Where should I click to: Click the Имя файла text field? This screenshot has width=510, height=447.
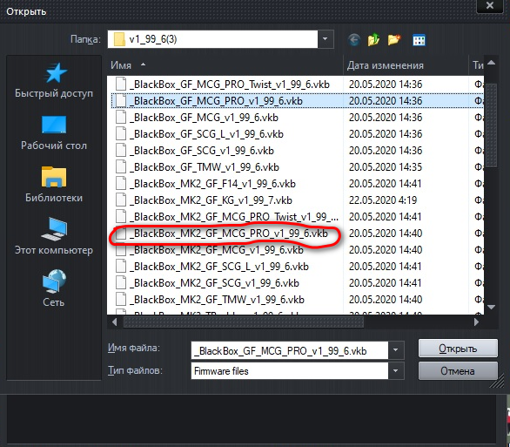coord(290,350)
